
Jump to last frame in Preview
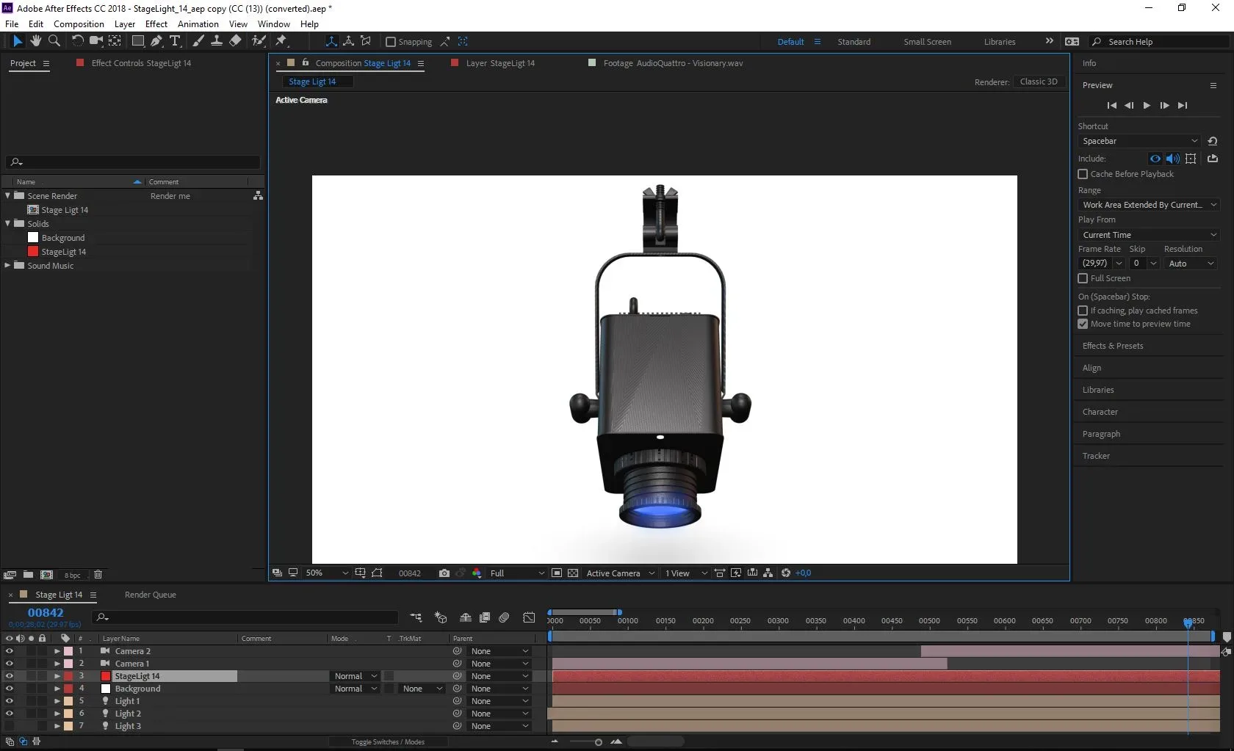pos(1183,106)
